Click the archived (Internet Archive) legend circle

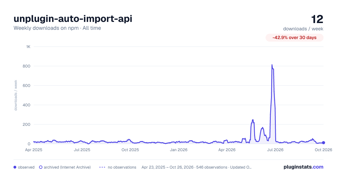tap(40, 167)
